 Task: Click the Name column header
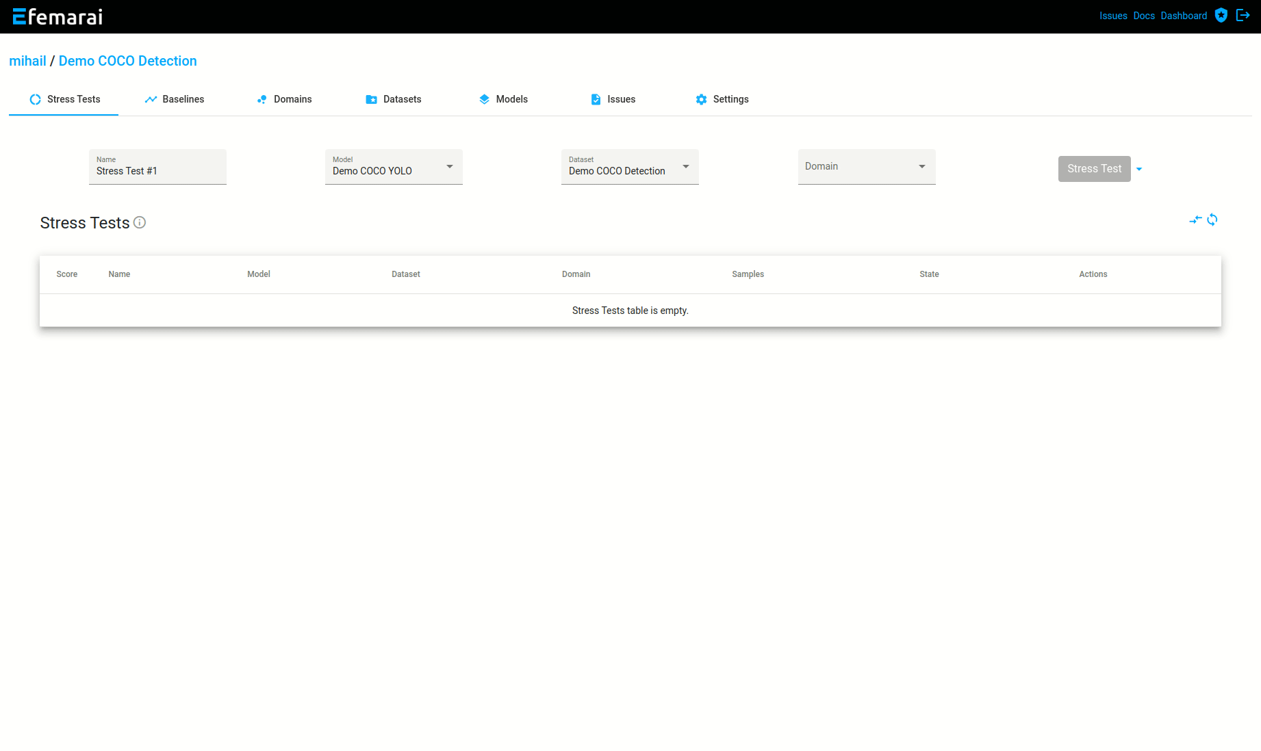(x=119, y=274)
